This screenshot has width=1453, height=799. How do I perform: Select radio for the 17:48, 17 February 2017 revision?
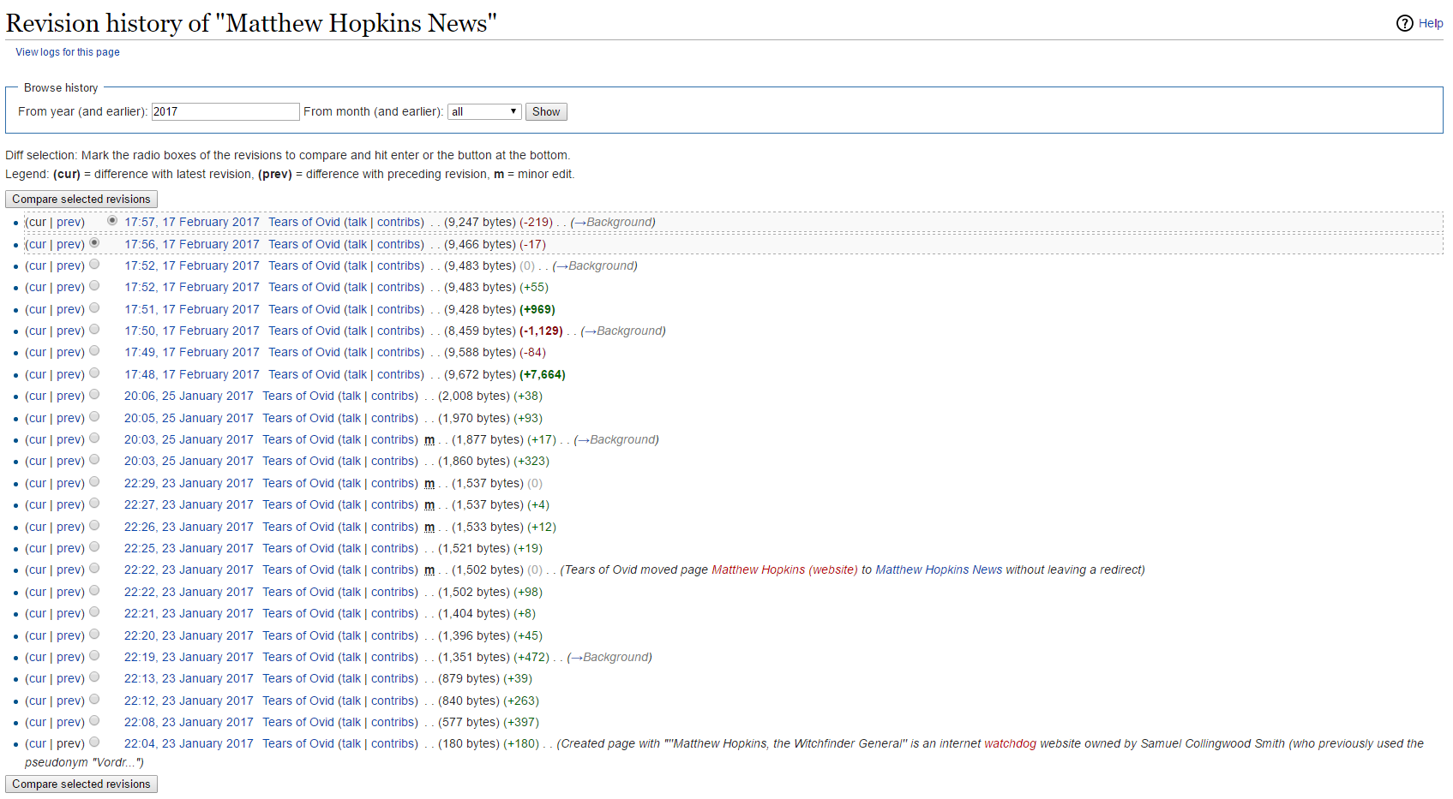(94, 373)
